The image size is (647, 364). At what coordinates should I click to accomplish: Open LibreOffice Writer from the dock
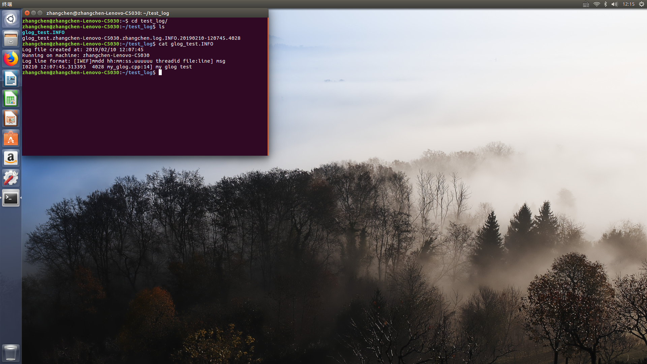pyautogui.click(x=11, y=79)
